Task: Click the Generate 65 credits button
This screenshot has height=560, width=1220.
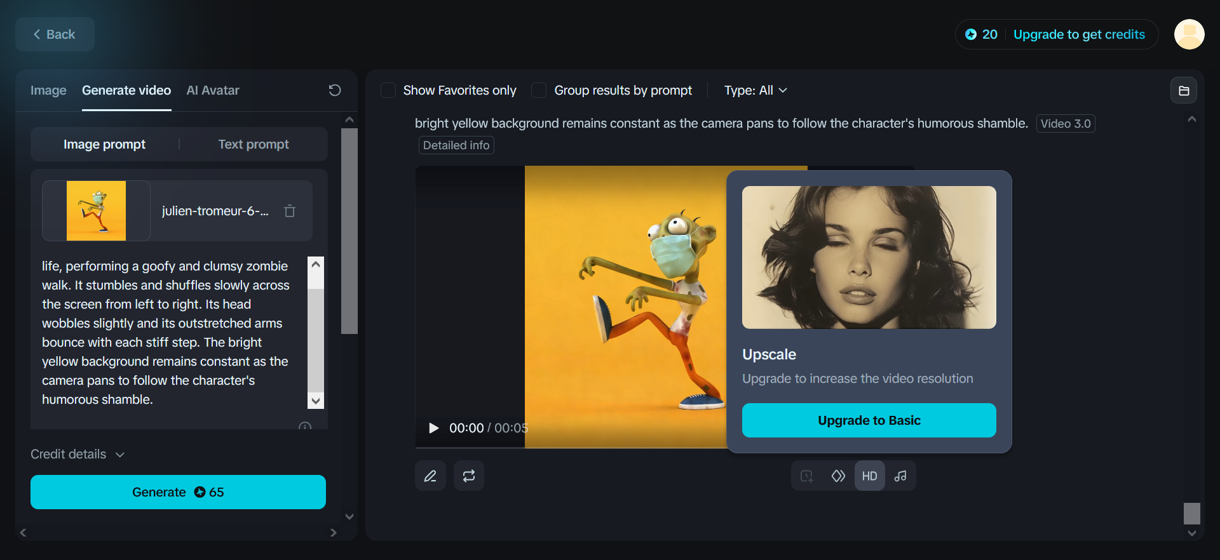Action: 178,492
